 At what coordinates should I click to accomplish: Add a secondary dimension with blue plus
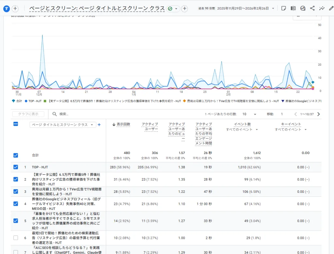tap(99, 124)
